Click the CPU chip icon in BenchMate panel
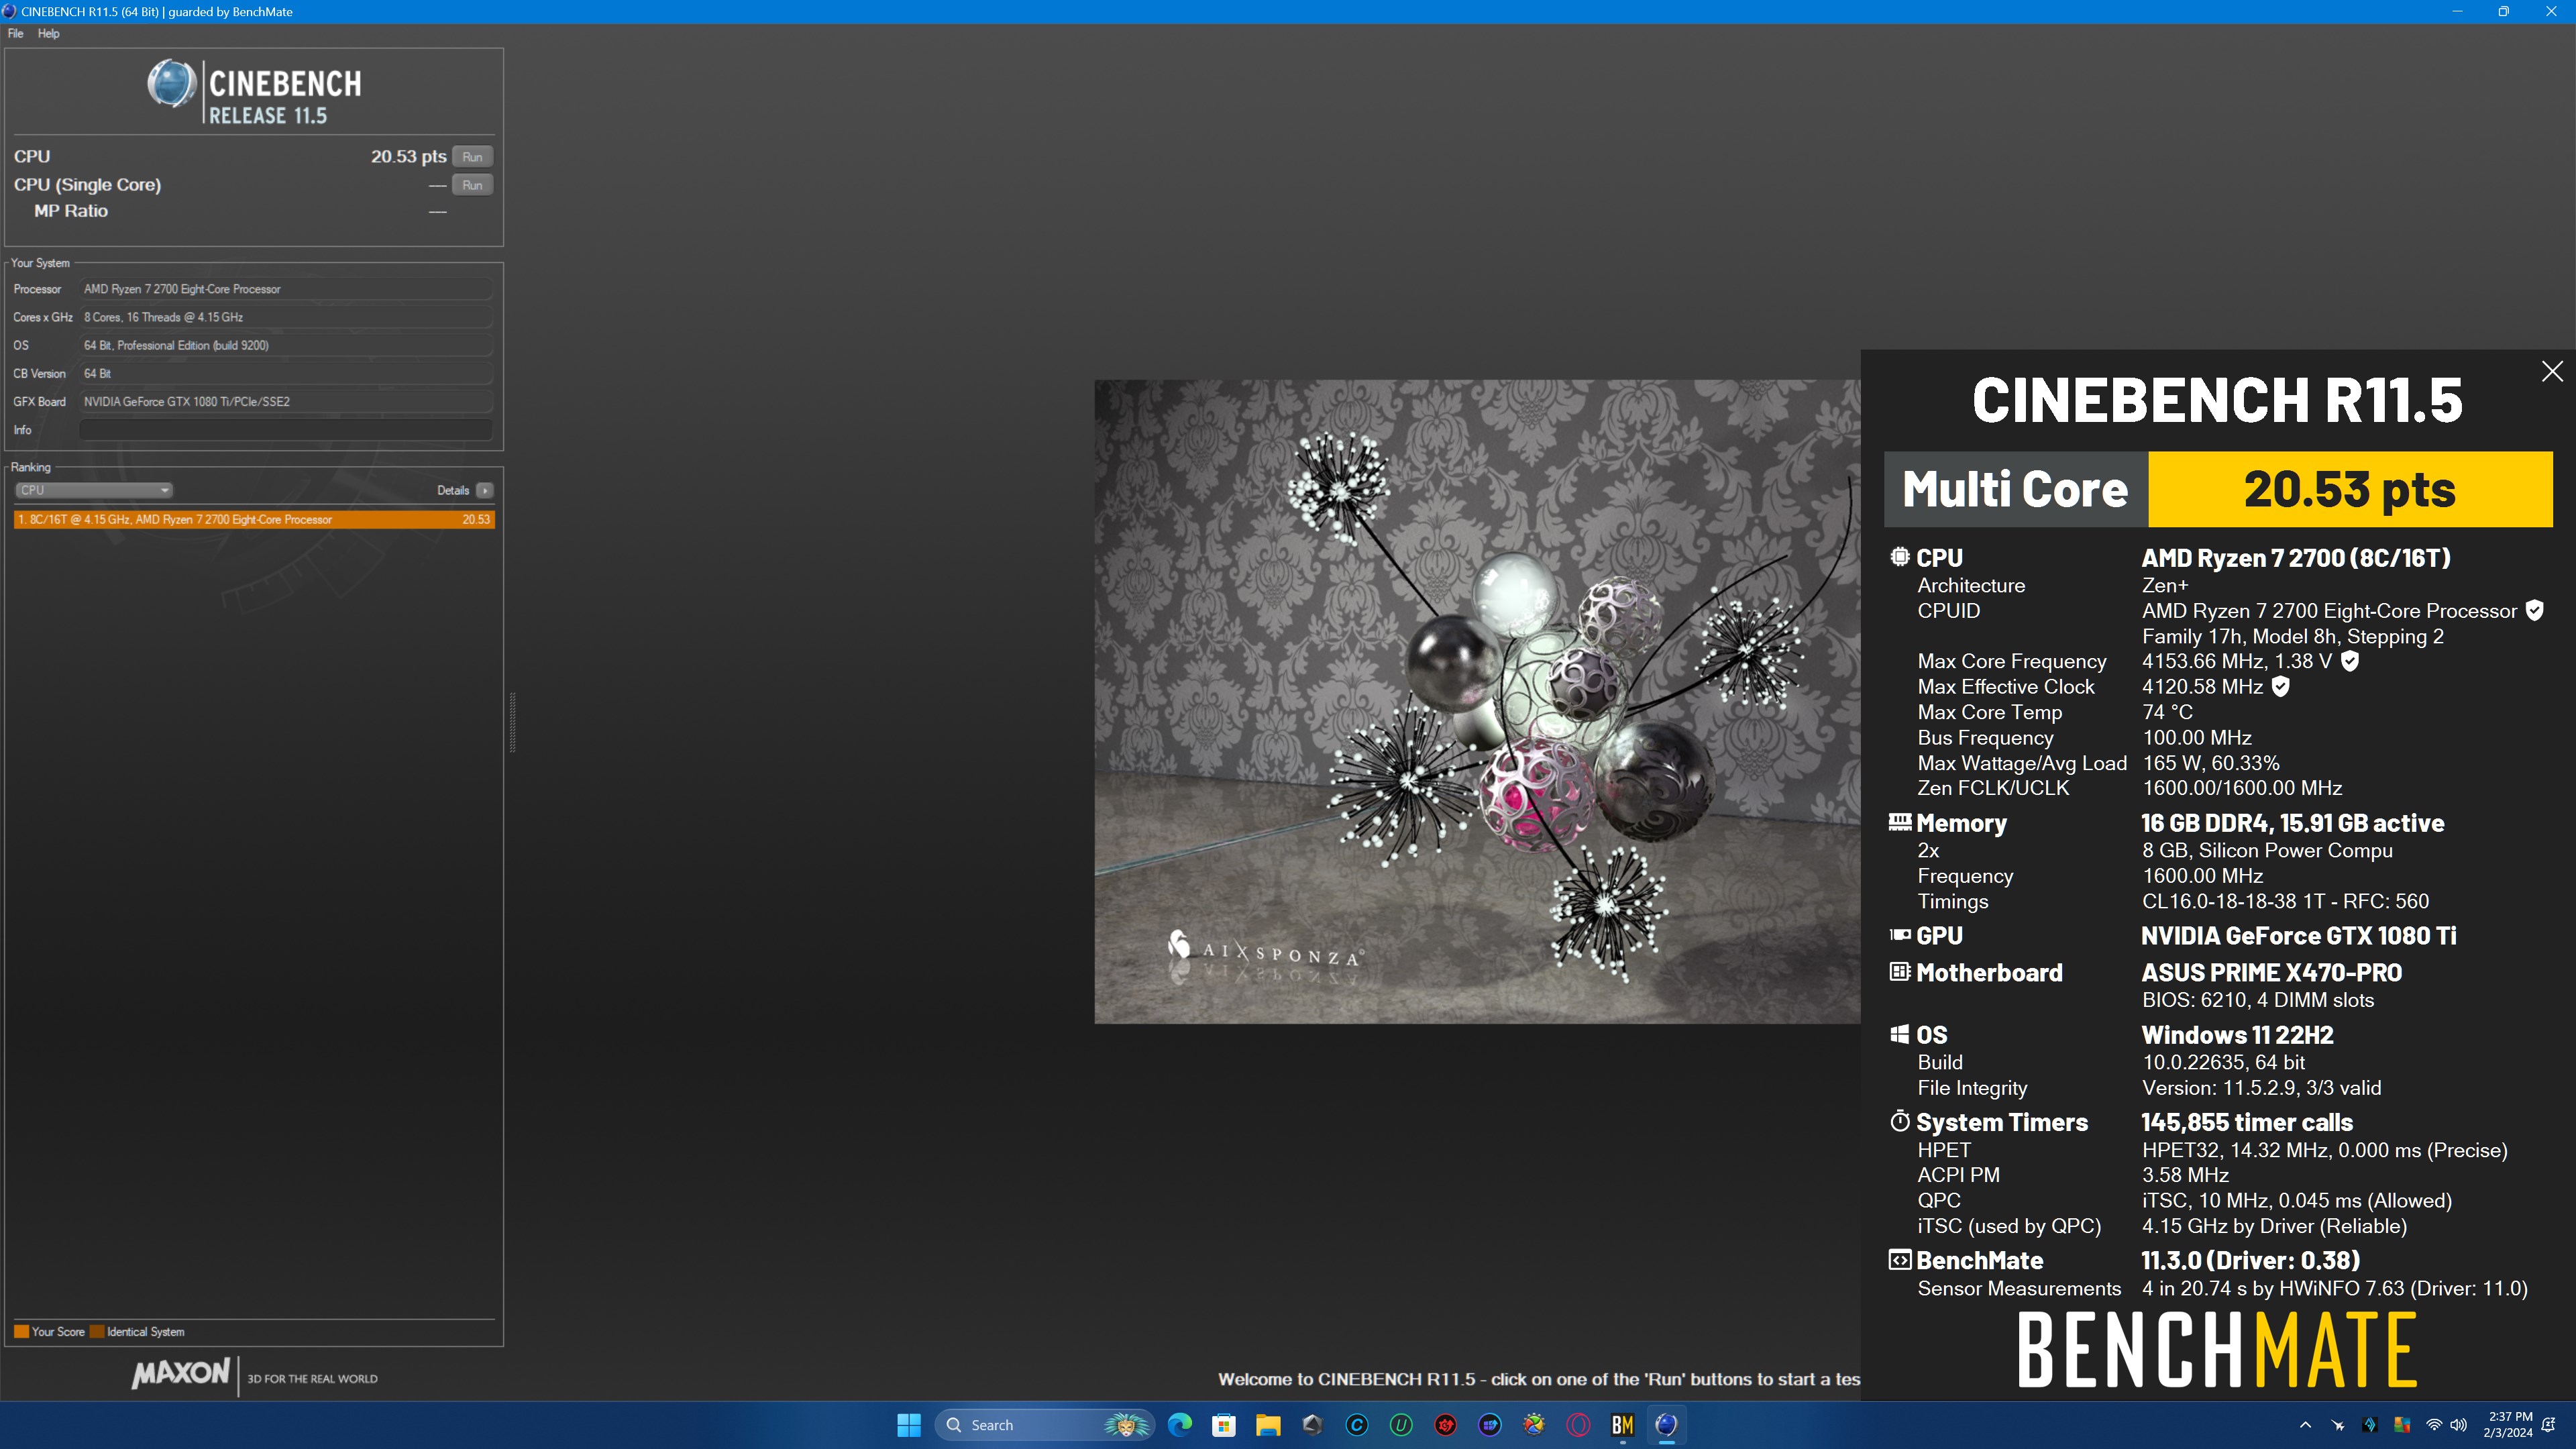Image resolution: width=2576 pixels, height=1449 pixels. 1899,557
